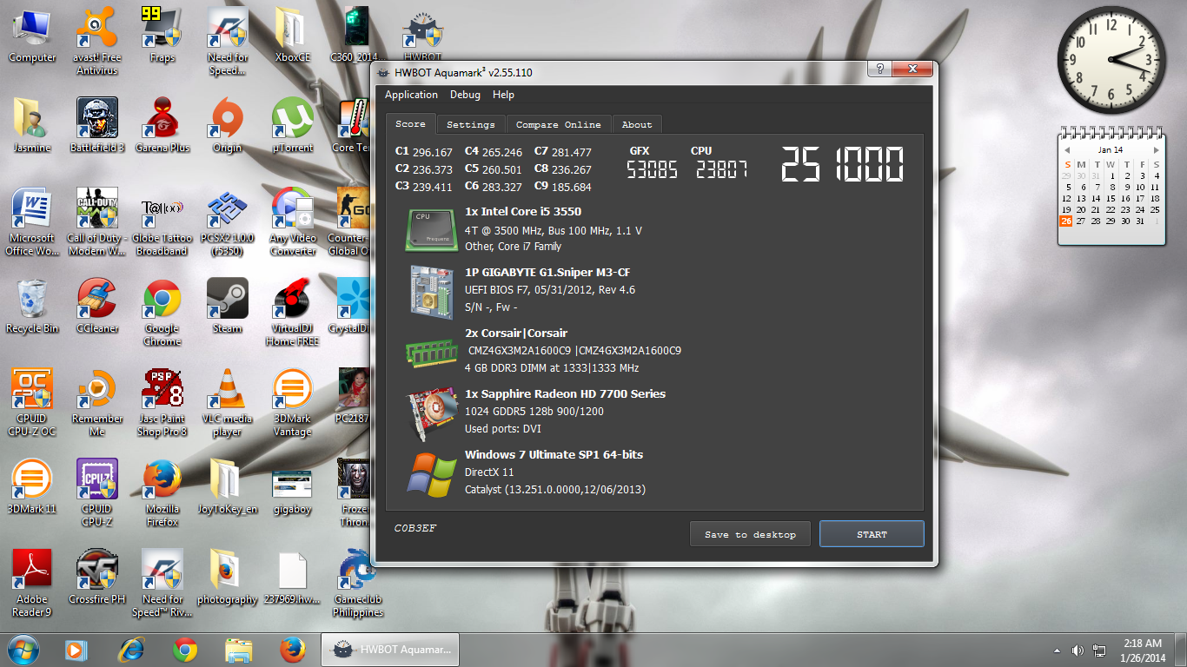1187x667 pixels.
Task: Show hidden system tray icons
Action: [1057, 650]
